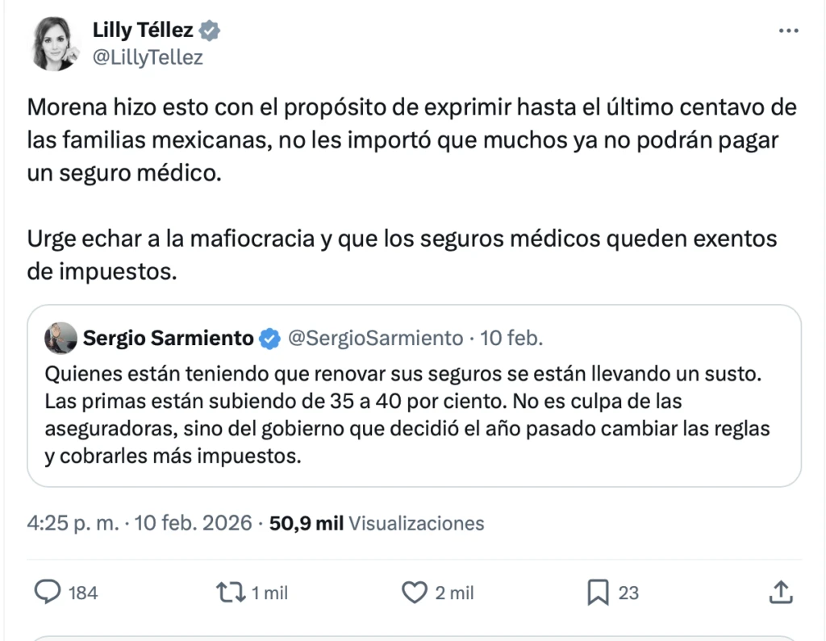Click the 2 mil likes count

[x=454, y=593]
